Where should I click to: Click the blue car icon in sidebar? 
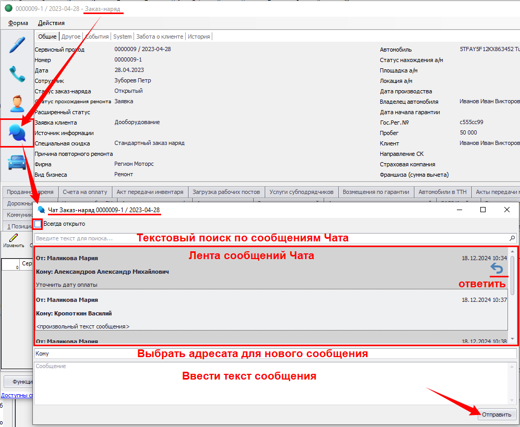point(17,163)
